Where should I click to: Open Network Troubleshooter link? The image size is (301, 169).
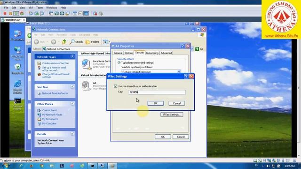55,93
